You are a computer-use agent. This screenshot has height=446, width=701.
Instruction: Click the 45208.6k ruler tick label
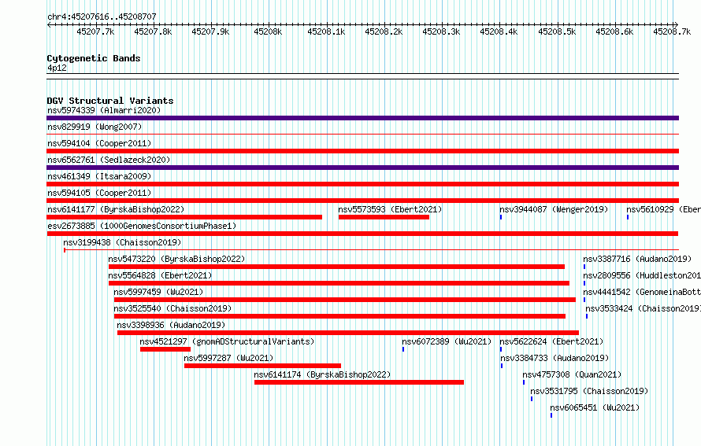tap(614, 31)
